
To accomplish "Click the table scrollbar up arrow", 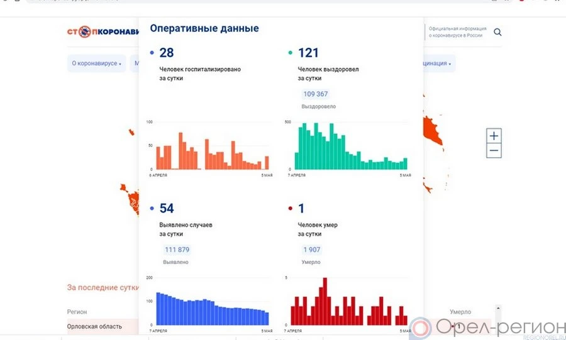I will (x=499, y=309).
